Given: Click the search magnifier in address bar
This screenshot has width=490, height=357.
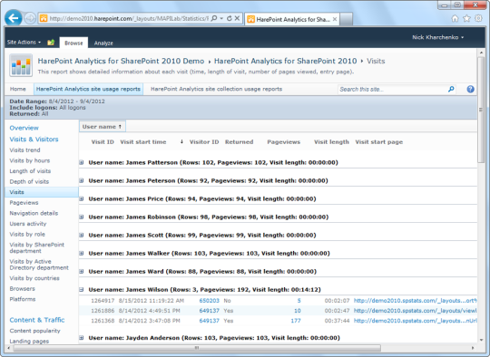Looking at the screenshot, I should pos(214,18).
